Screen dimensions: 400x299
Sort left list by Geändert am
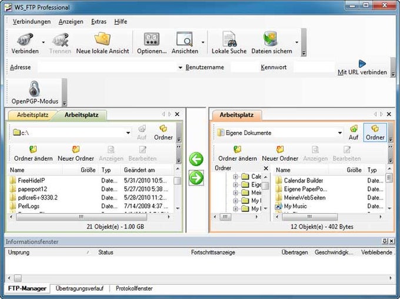pyautogui.click(x=146, y=170)
